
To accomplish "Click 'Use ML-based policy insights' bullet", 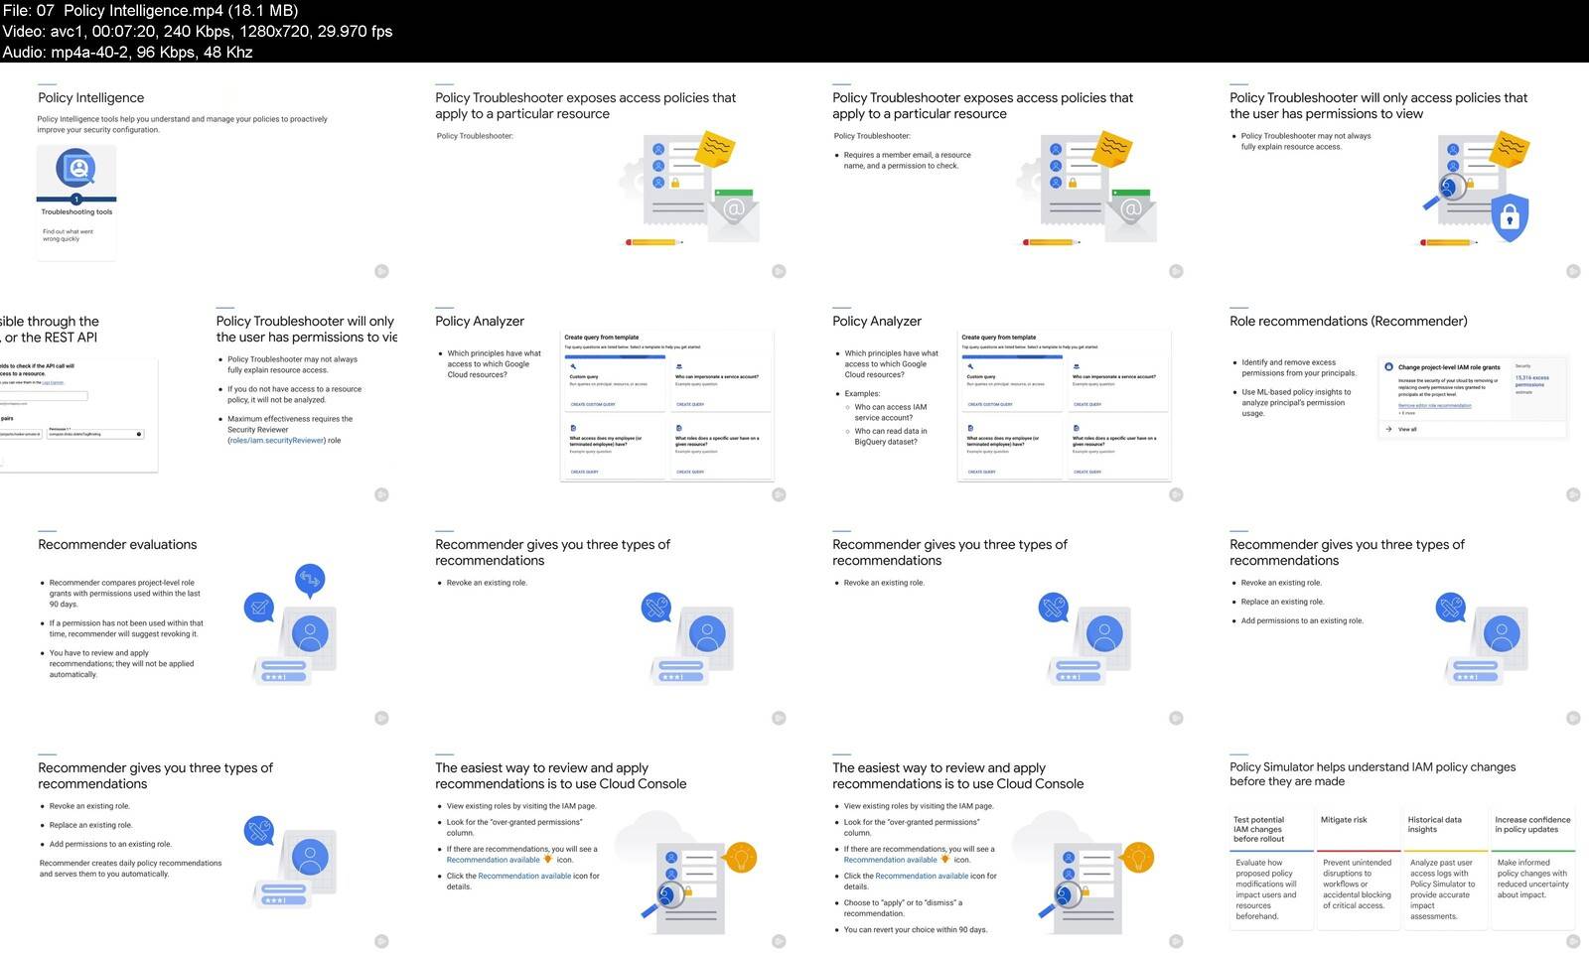I will [1296, 402].
